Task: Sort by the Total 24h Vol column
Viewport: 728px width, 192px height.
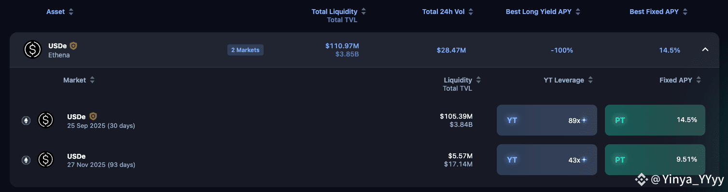Action: [448, 12]
